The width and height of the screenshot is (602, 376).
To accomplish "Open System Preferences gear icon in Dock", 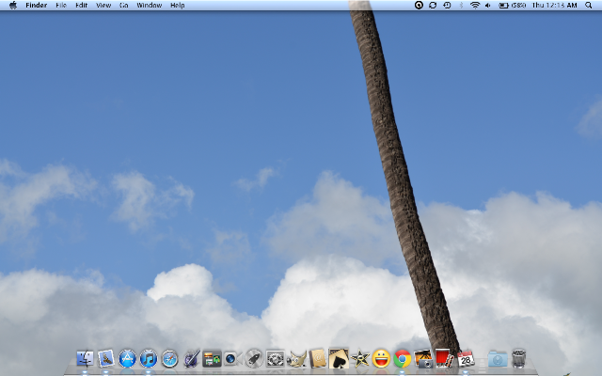I will tap(275, 359).
